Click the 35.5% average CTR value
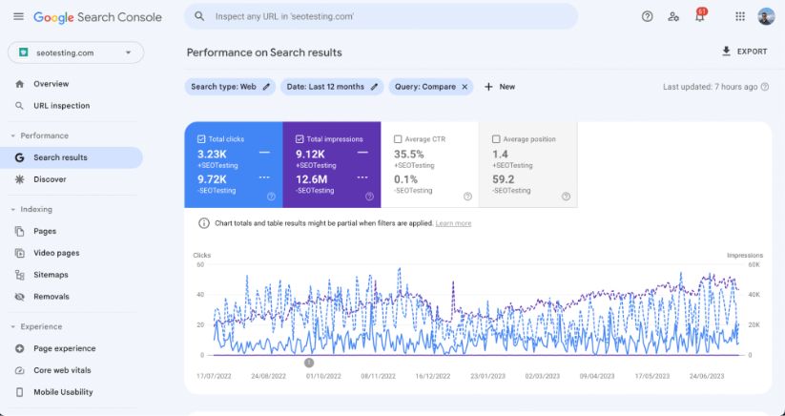The height and width of the screenshot is (416, 785). (409, 154)
